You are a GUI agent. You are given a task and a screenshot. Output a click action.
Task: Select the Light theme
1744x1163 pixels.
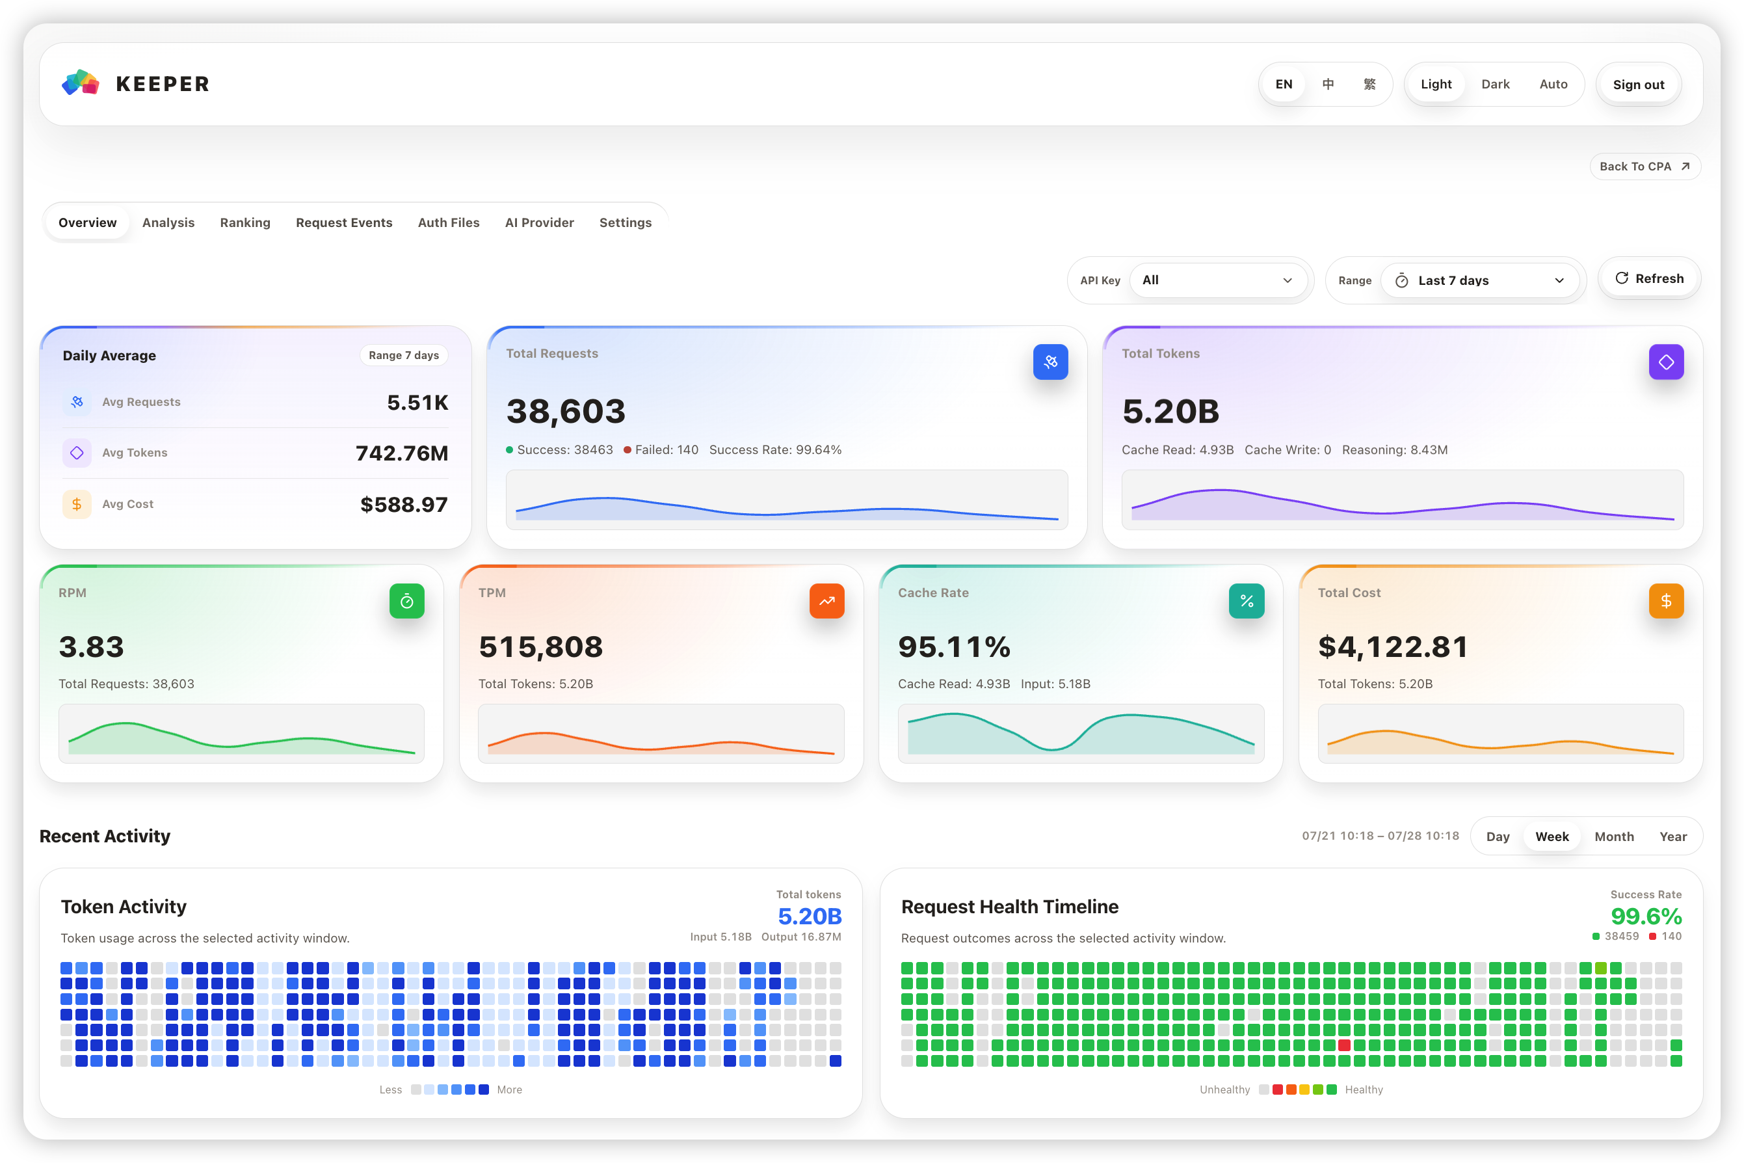click(1436, 84)
